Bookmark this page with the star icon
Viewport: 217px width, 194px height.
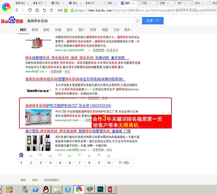pos(52,10)
